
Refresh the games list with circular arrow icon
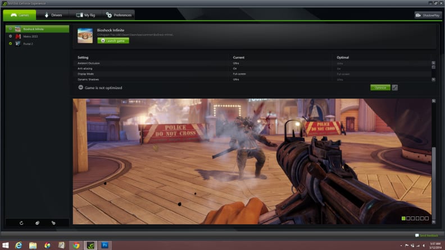21,223
